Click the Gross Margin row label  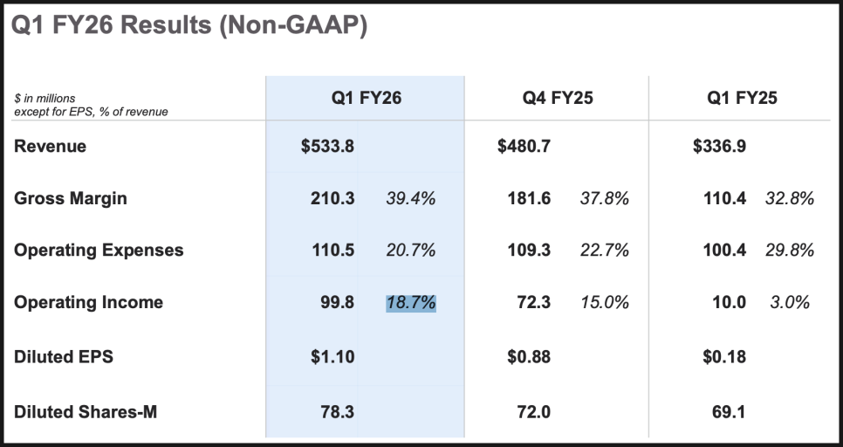(x=70, y=198)
